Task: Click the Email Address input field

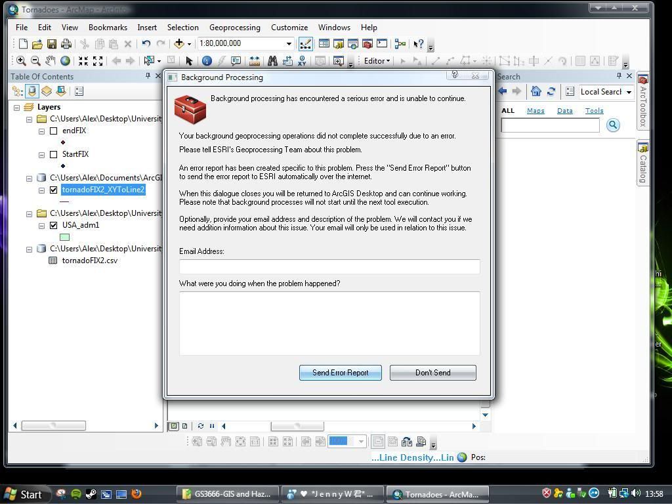Action: point(329,266)
